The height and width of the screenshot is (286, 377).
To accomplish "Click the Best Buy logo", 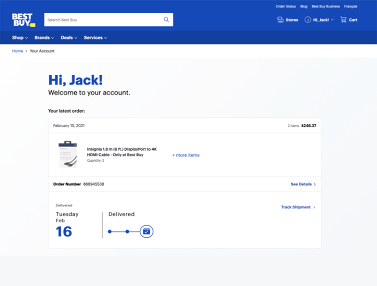I will (24, 20).
